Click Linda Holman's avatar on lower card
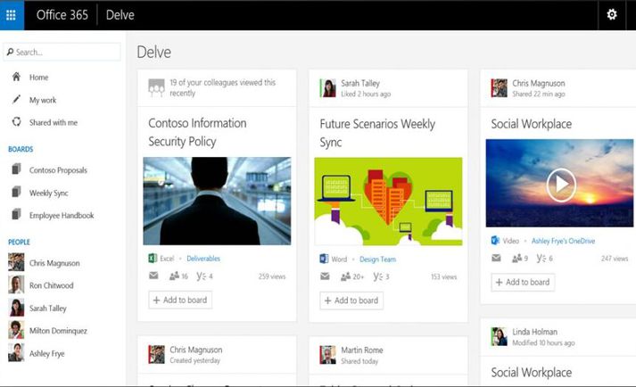 499,337
